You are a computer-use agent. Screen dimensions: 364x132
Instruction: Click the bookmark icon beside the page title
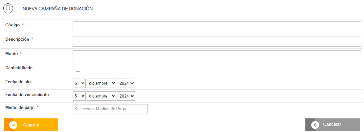[x=8, y=8]
